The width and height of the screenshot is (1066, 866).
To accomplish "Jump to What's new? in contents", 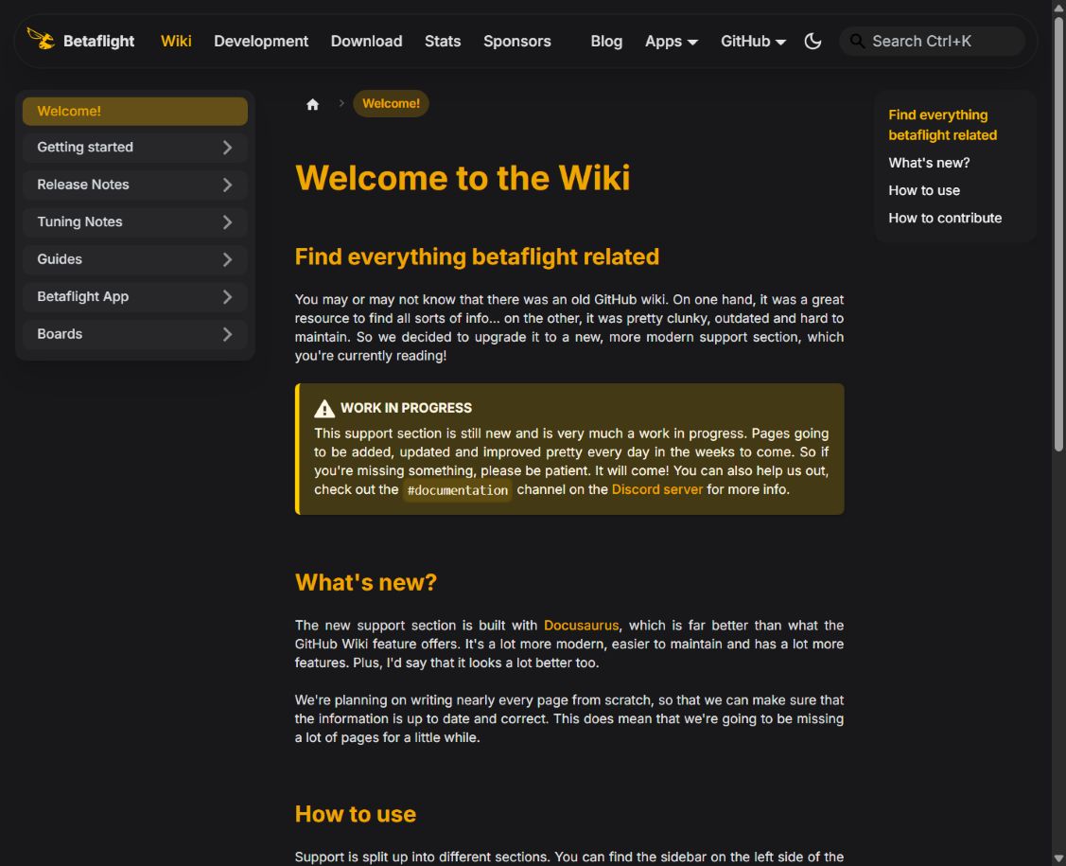I will [929, 164].
